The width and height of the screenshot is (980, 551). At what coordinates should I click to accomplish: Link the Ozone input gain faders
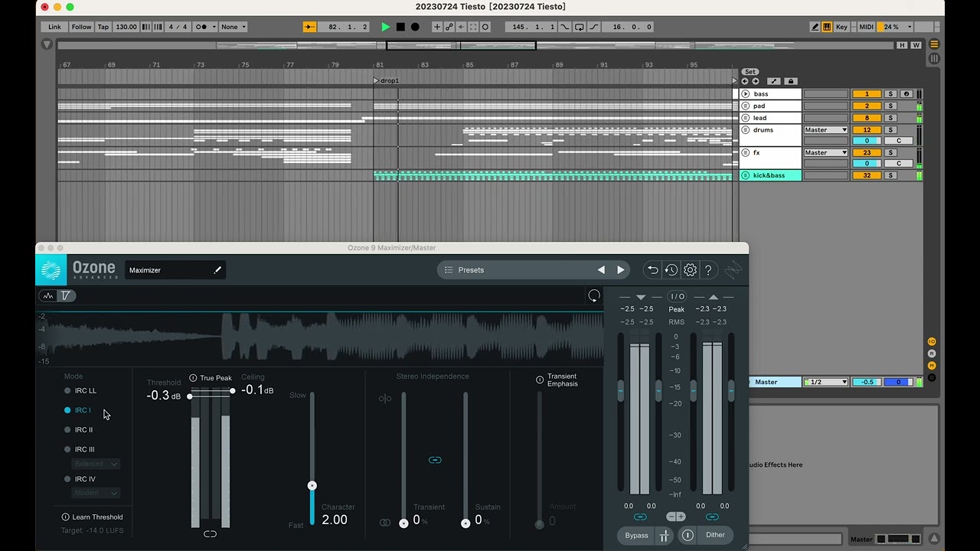tap(640, 517)
